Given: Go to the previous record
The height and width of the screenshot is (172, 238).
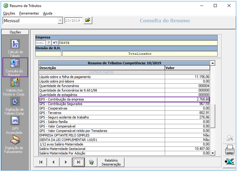Looking at the screenshot, I should [x=53, y=162].
